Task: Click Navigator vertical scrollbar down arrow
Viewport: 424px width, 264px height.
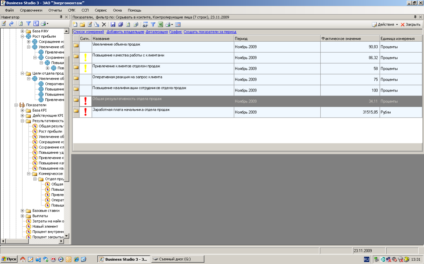Action: coord(67,236)
